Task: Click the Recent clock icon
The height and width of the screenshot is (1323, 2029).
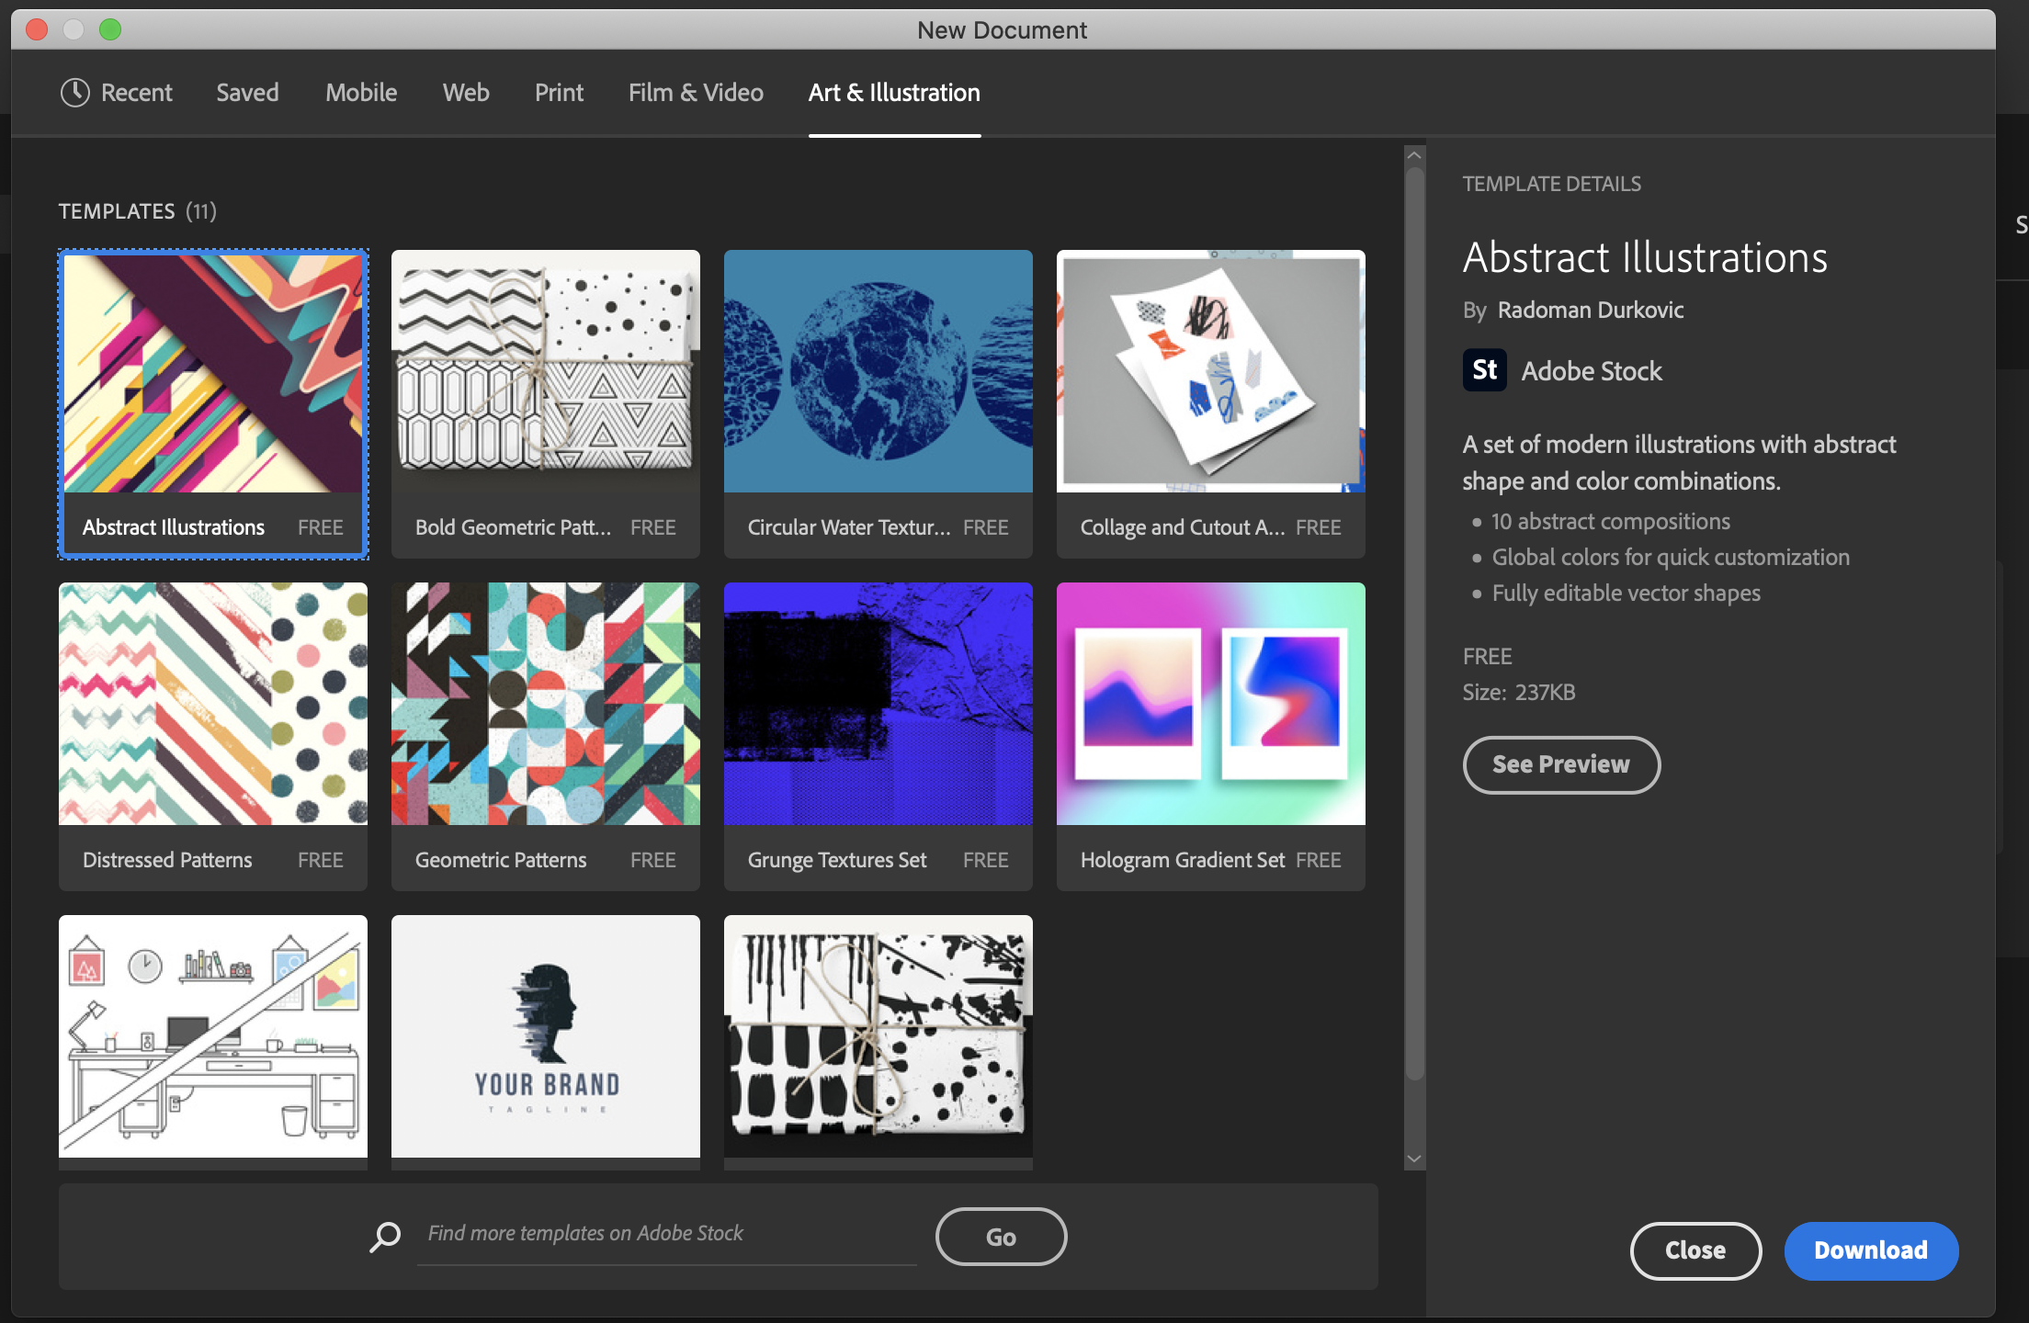Action: point(74,93)
